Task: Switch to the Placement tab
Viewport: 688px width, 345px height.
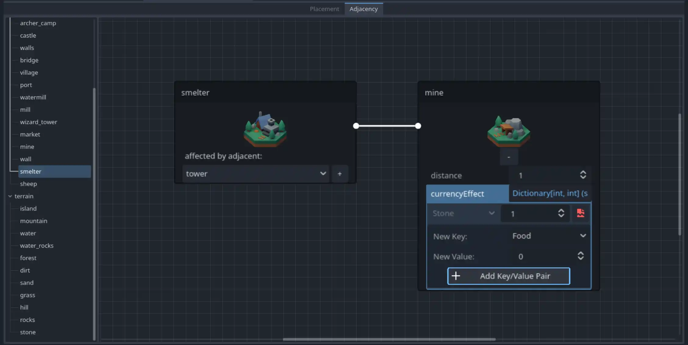Action: pyautogui.click(x=324, y=9)
